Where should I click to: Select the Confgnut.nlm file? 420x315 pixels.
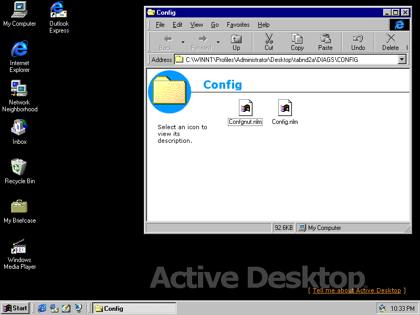coord(245,112)
